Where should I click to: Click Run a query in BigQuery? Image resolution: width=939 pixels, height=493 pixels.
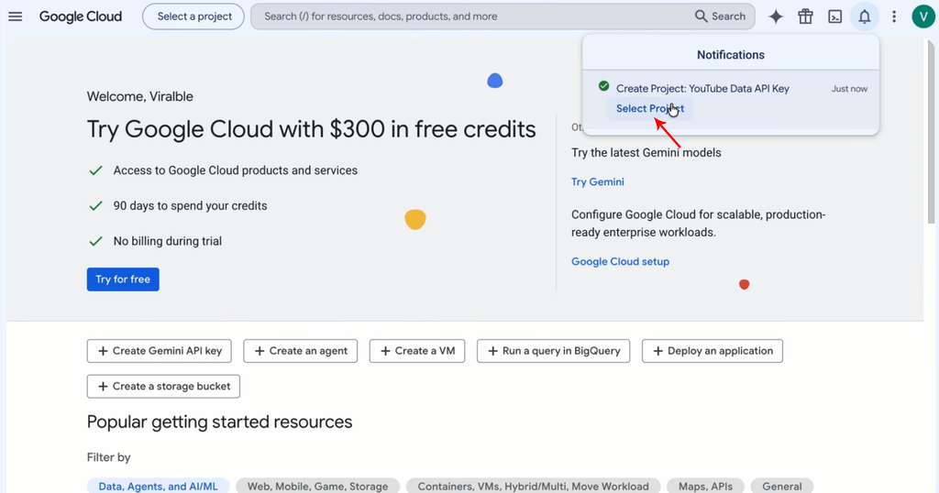tap(553, 351)
